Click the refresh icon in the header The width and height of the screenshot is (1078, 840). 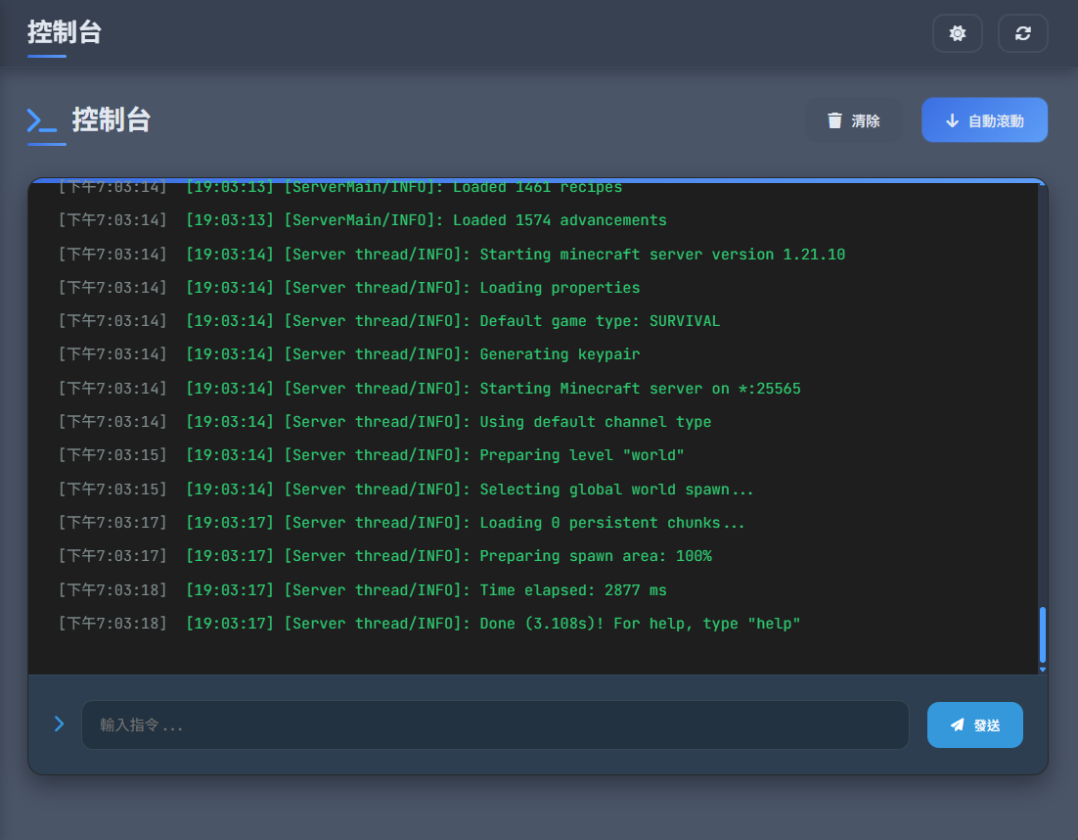pos(1022,33)
